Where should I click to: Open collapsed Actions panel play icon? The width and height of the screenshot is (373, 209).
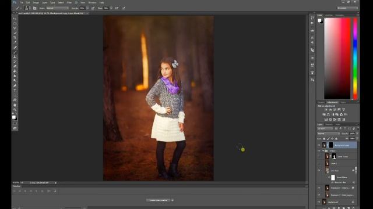(312, 23)
